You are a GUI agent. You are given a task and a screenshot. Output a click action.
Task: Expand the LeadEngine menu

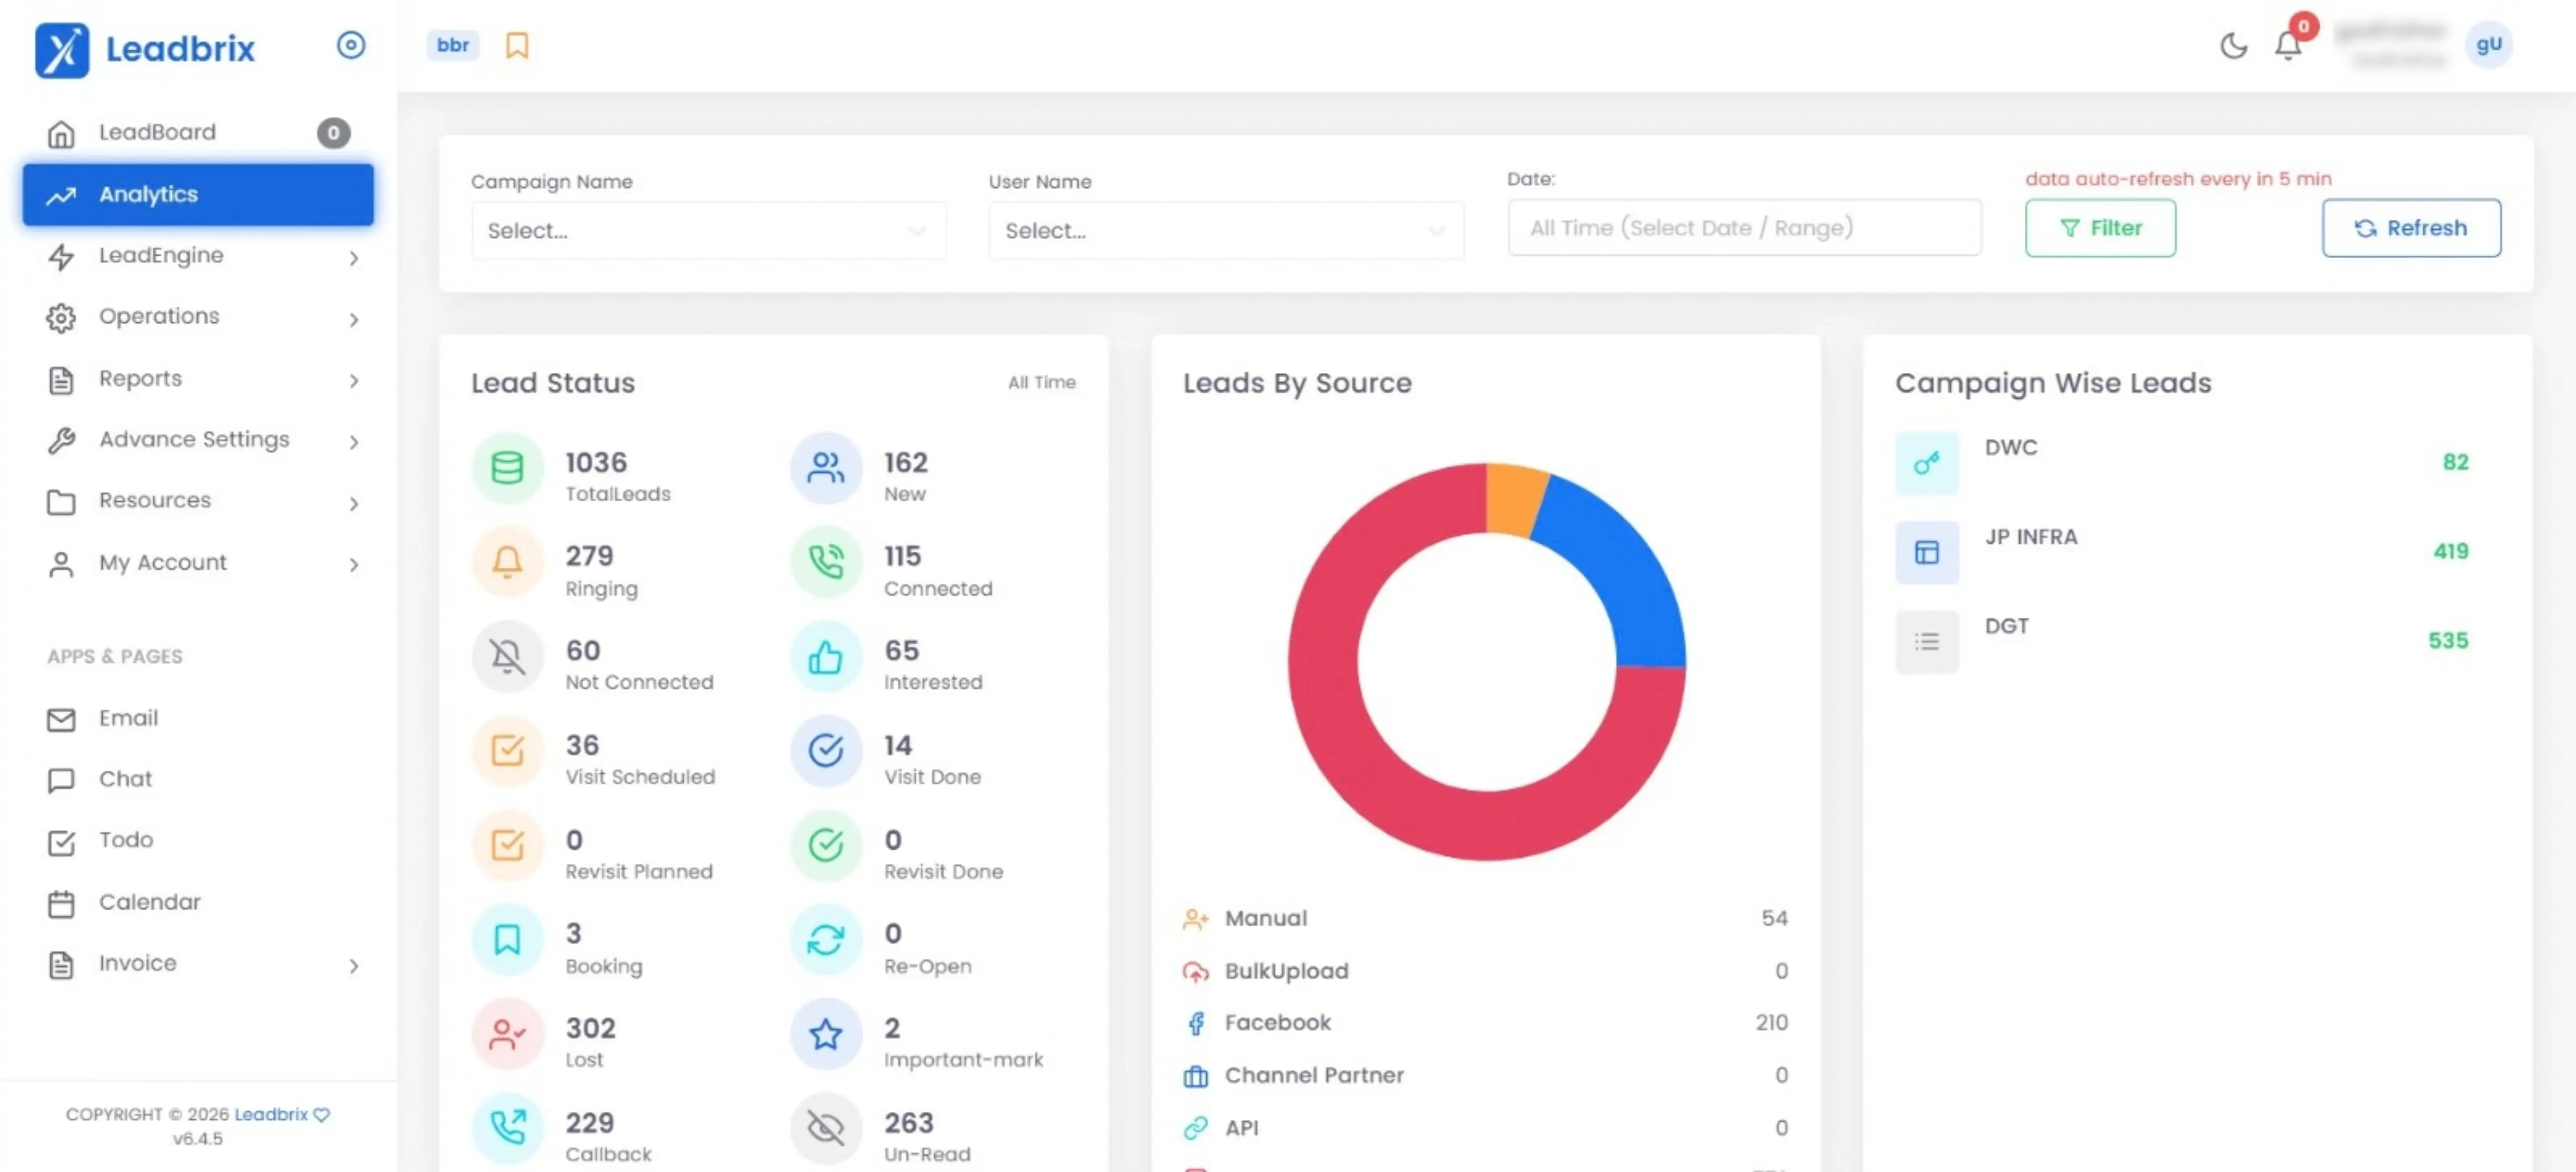[x=198, y=256]
